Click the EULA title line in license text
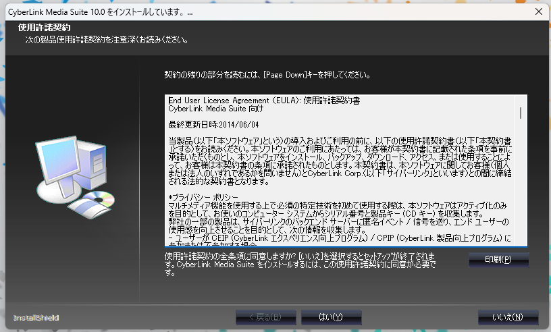551x332 pixels. pyautogui.click(x=264, y=100)
